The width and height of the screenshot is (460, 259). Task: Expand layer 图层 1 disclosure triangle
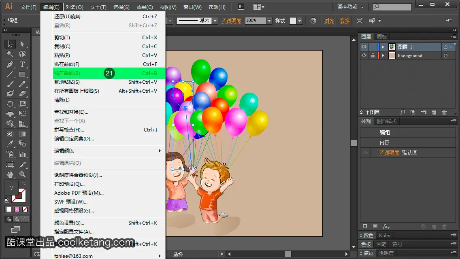coord(383,47)
